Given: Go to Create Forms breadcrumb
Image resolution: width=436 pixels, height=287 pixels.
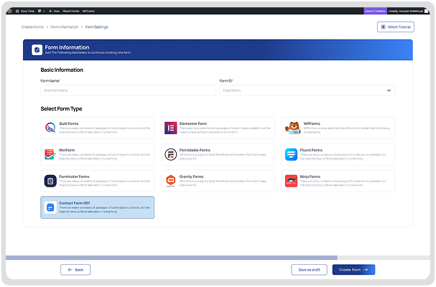Looking at the screenshot, I should [x=32, y=27].
